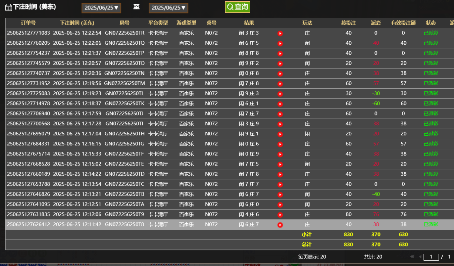Image resolution: width=454 pixels, height=266 pixels.
Task: Go to previous page arrow
Action: point(420,257)
